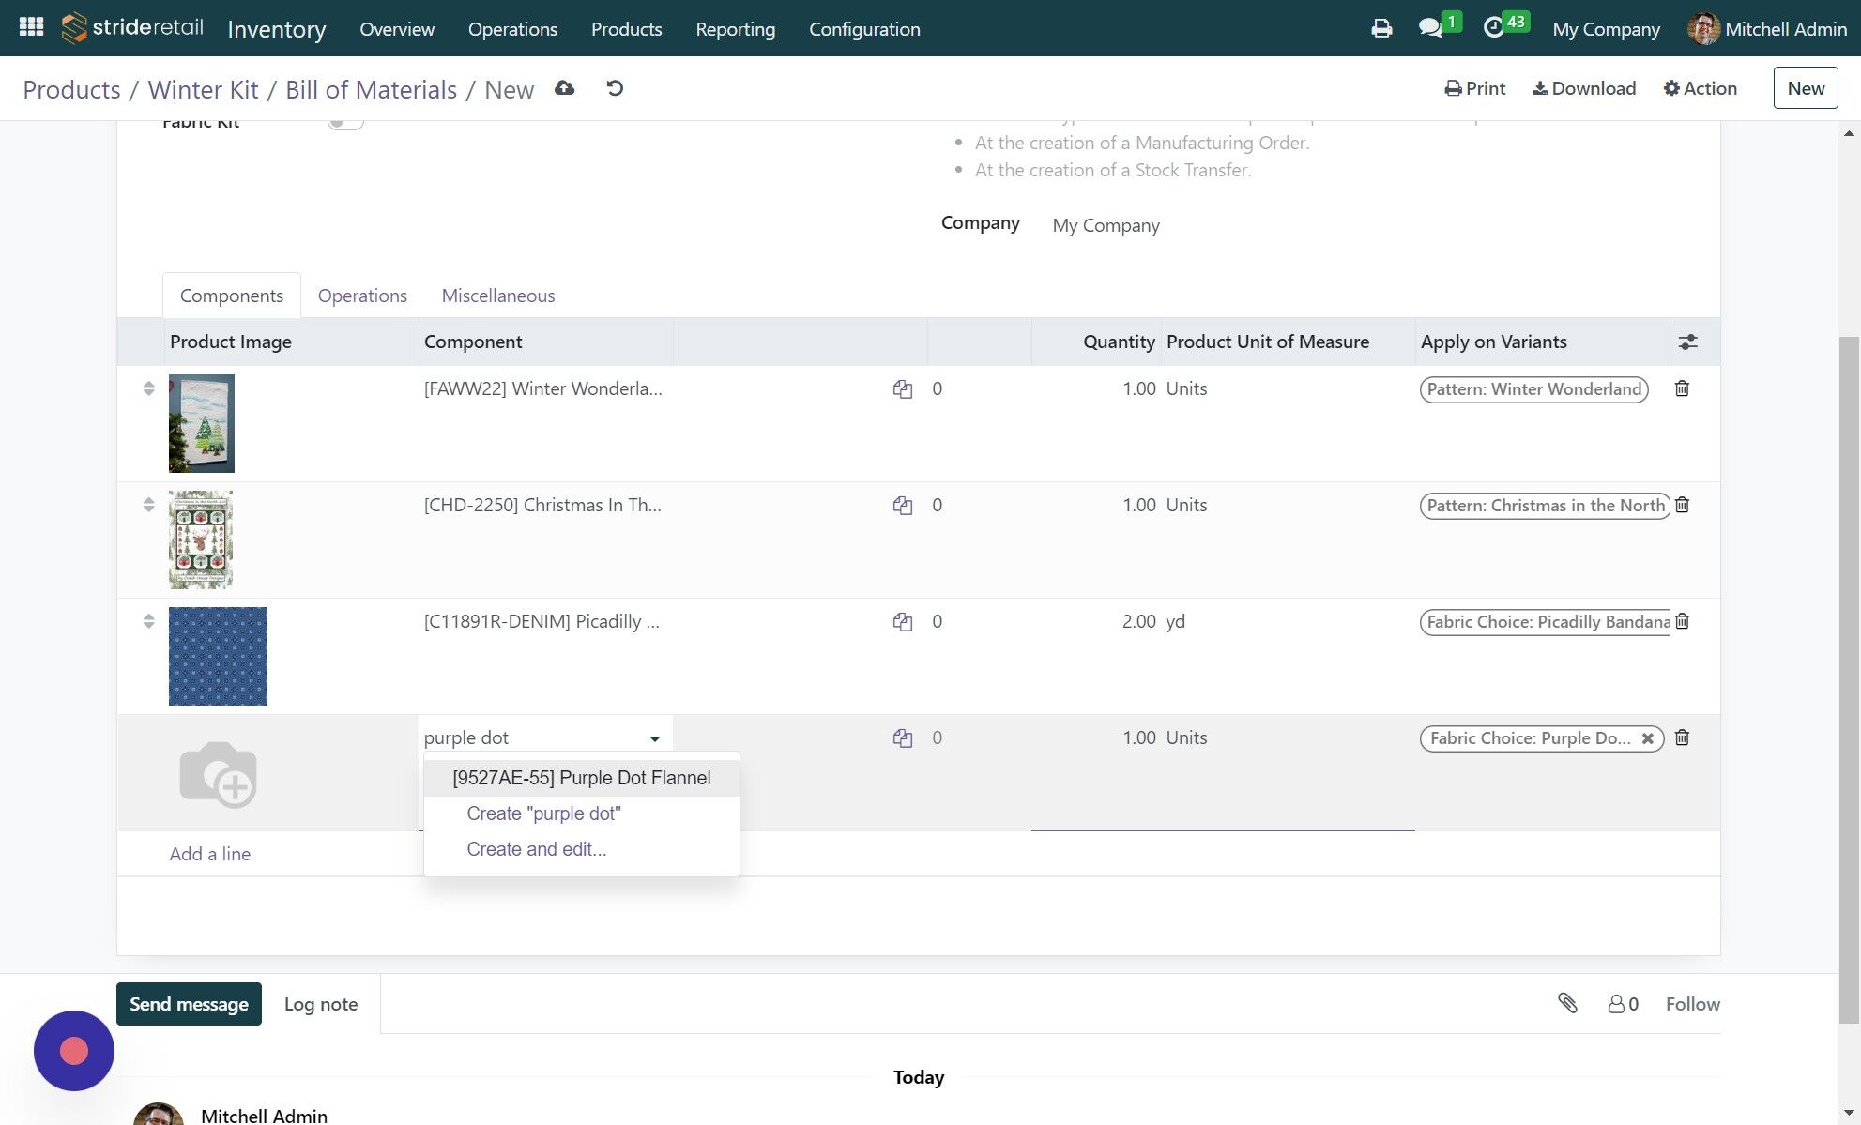Remove Fabric Choice: Purple Dot tag
Viewport: 1861px width, 1125px height.
coord(1647,738)
